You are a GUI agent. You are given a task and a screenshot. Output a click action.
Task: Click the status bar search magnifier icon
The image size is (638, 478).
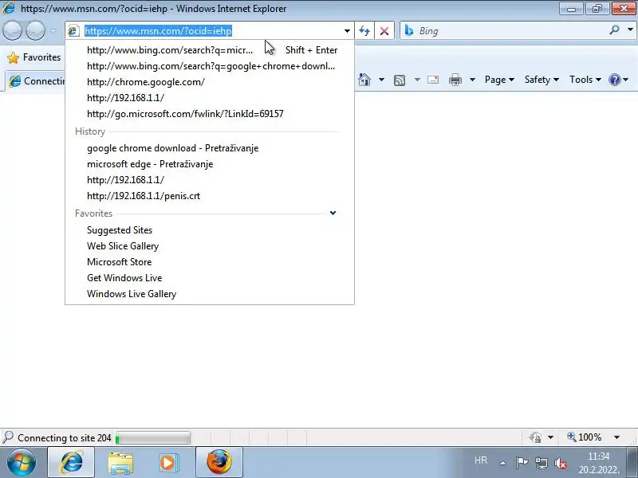click(8, 437)
